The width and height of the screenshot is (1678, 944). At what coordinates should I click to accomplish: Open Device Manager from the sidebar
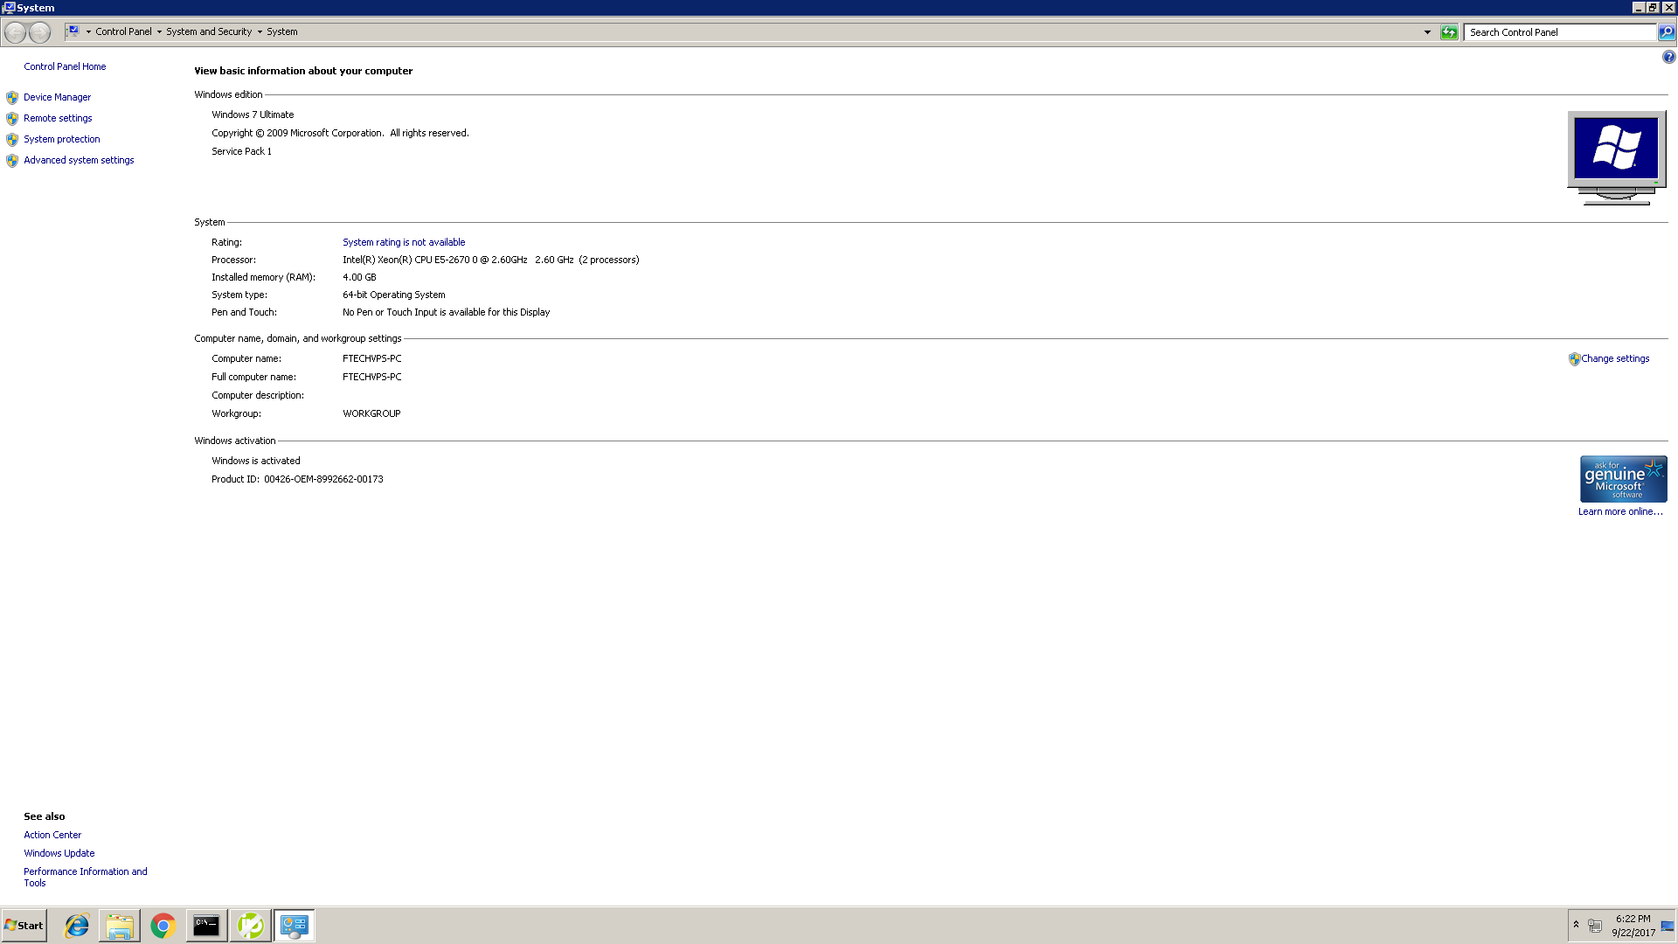click(57, 97)
